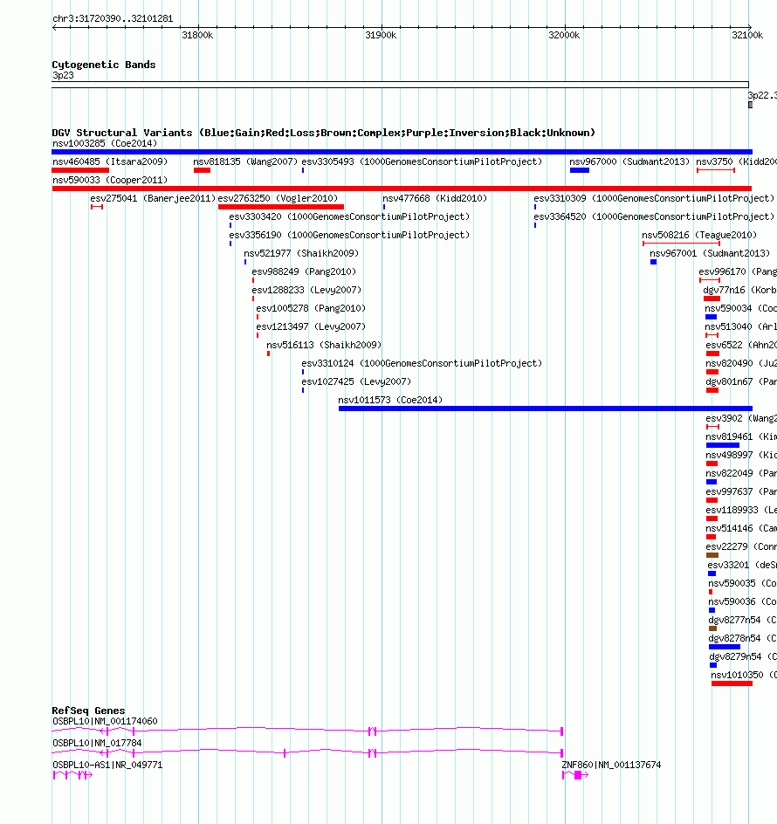Screen dimensions: 777x824
Task: Select the esv6522 variant label
Action: point(741,346)
